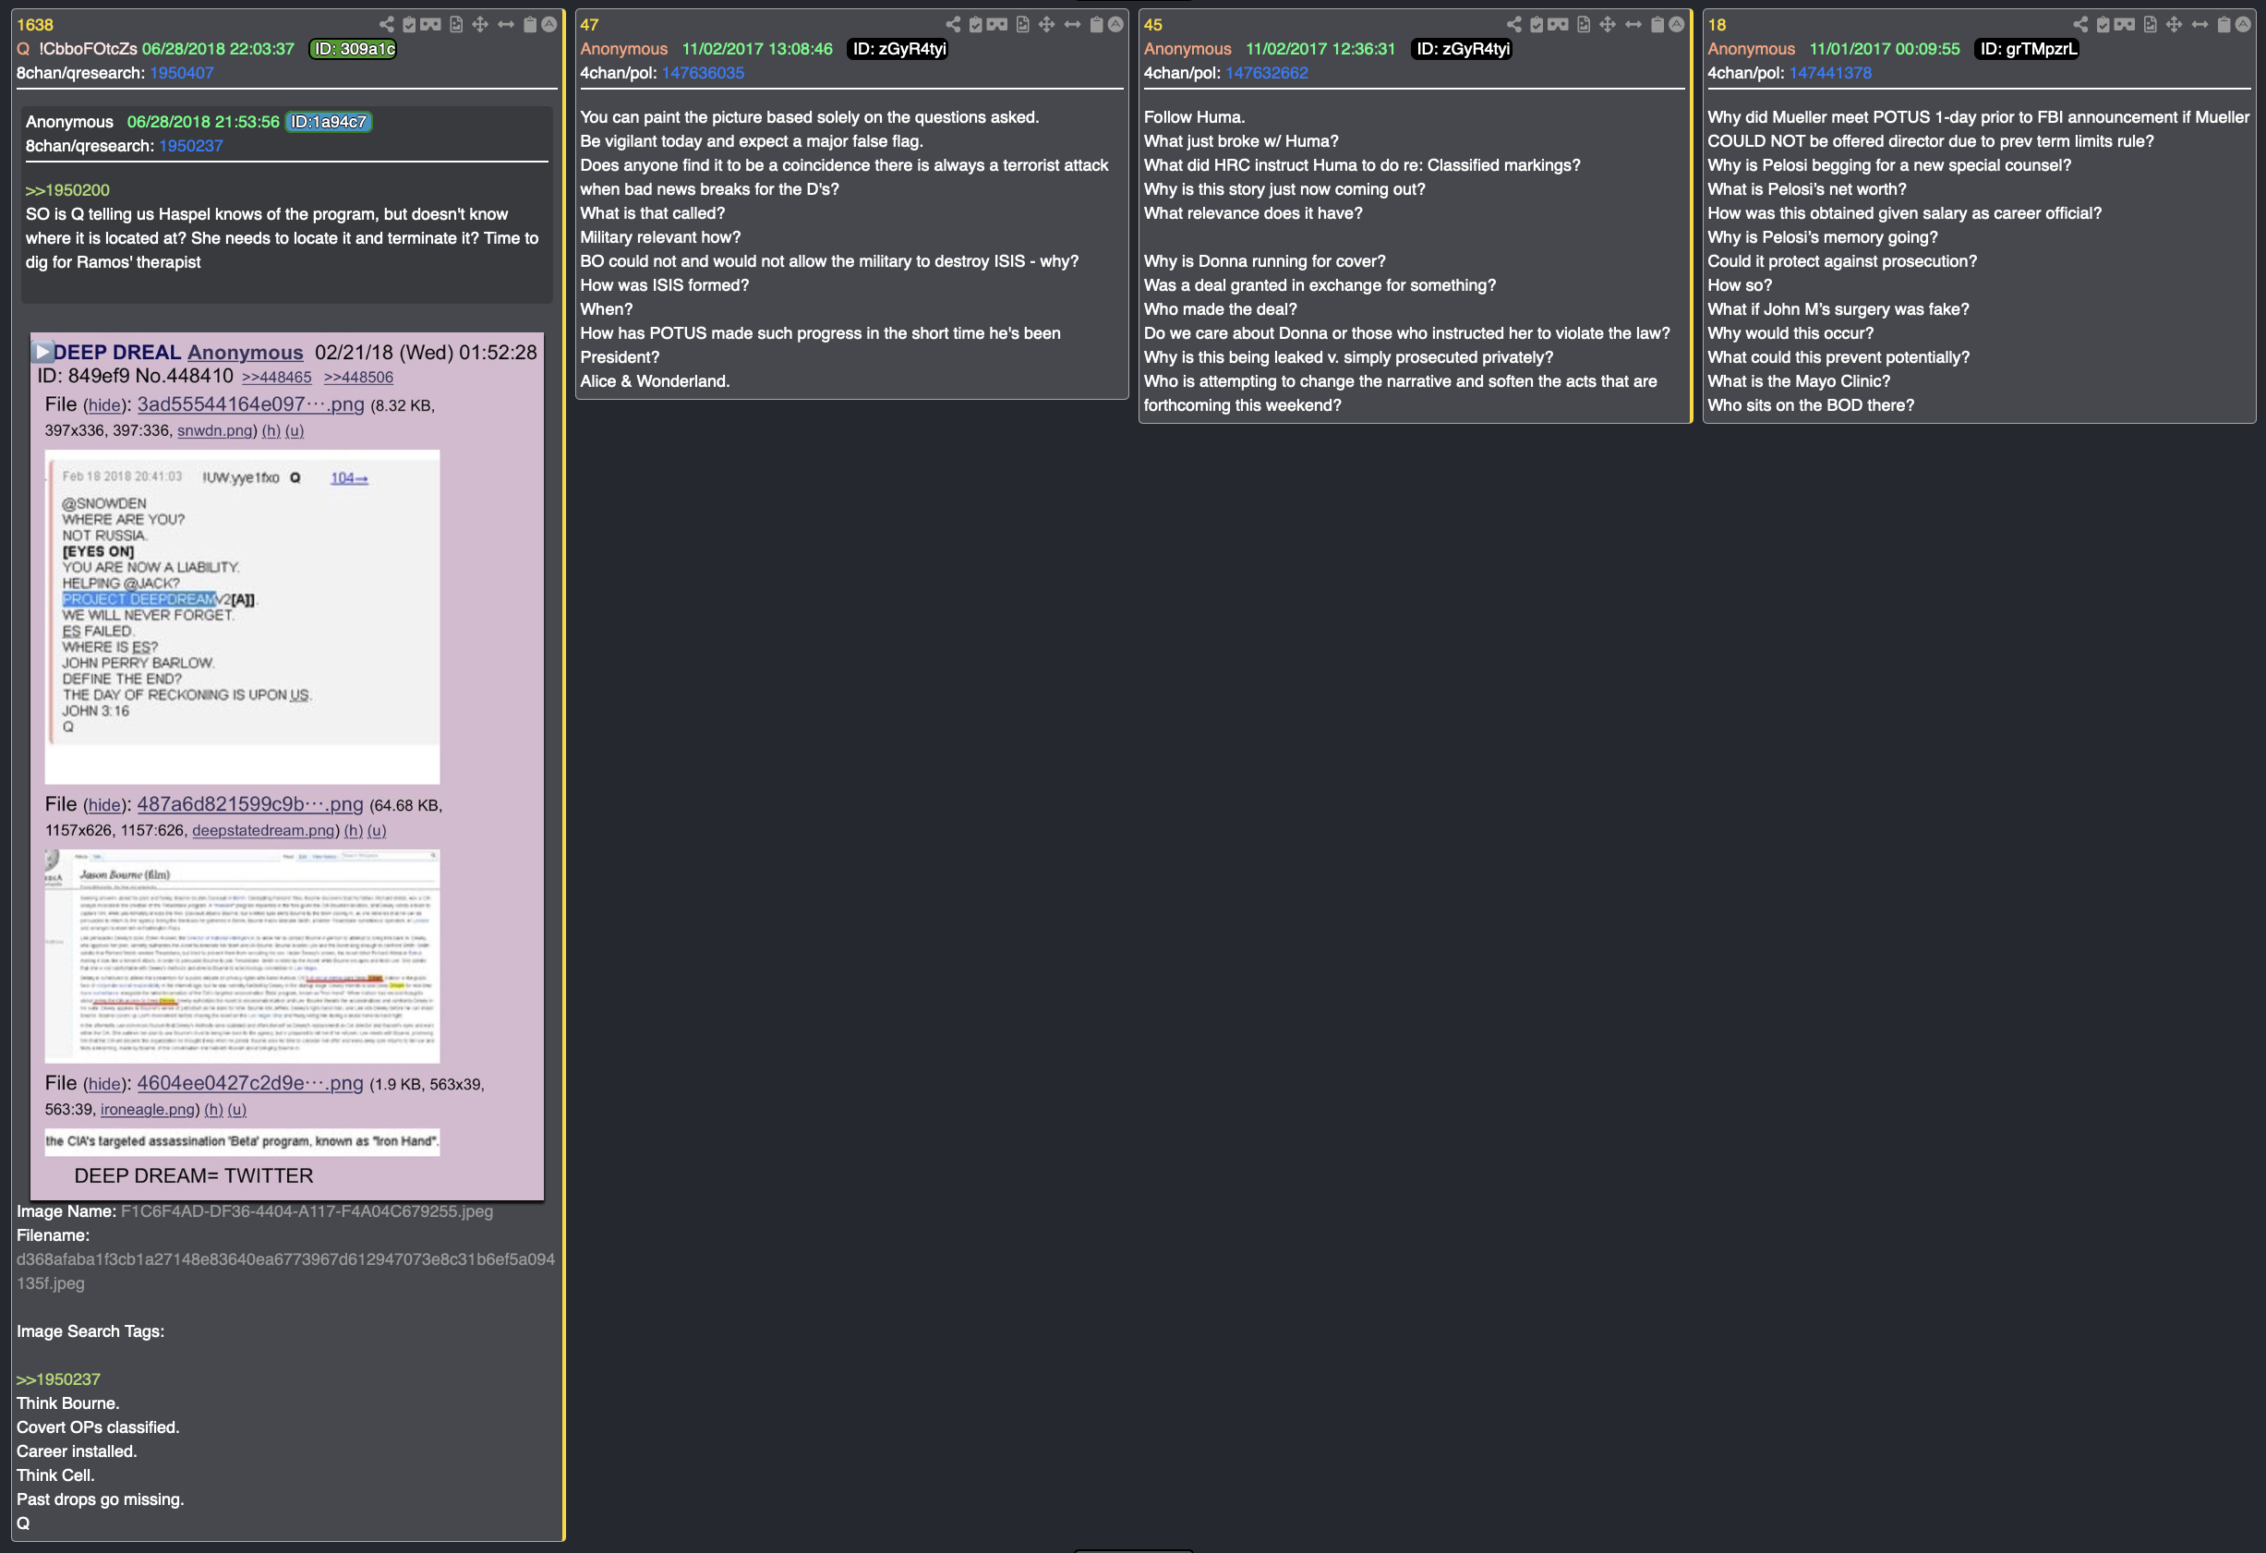Viewport: 2266px width, 1553px height.
Task: Click circled up-arrow icon on post 45
Action: (1676, 24)
